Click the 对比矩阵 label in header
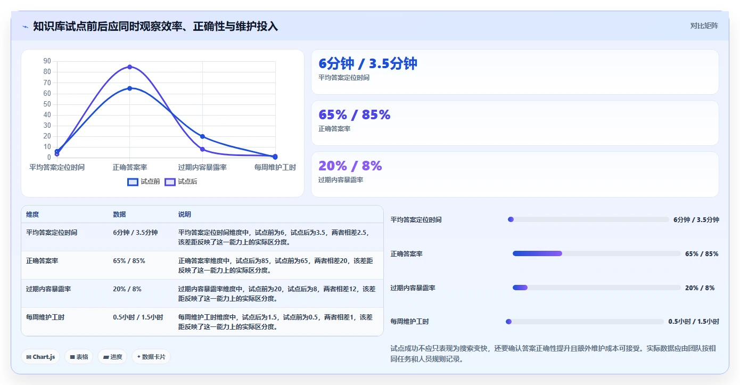Image resolution: width=740 pixels, height=385 pixels. pyautogui.click(x=704, y=26)
